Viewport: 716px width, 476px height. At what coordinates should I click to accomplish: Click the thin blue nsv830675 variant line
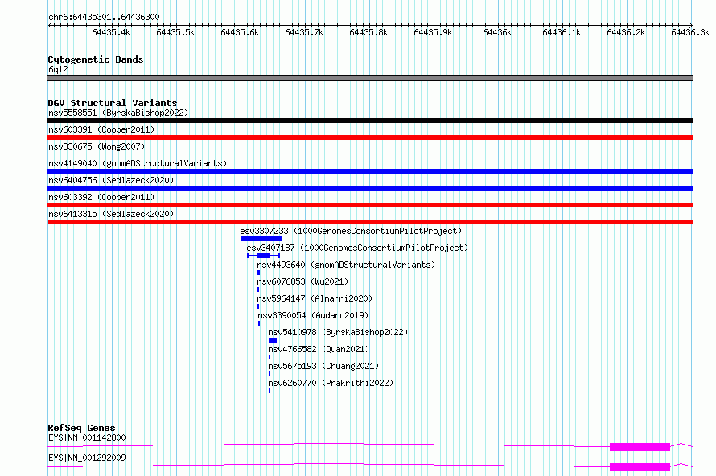(x=370, y=154)
